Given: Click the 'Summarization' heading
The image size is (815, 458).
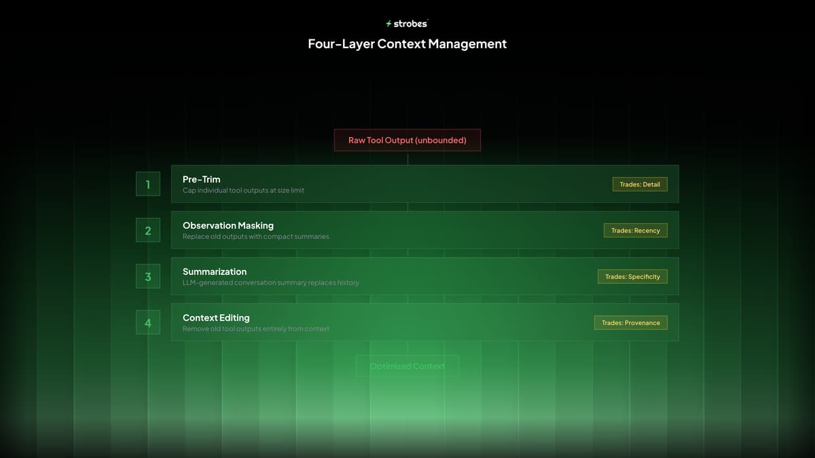Looking at the screenshot, I should point(215,271).
